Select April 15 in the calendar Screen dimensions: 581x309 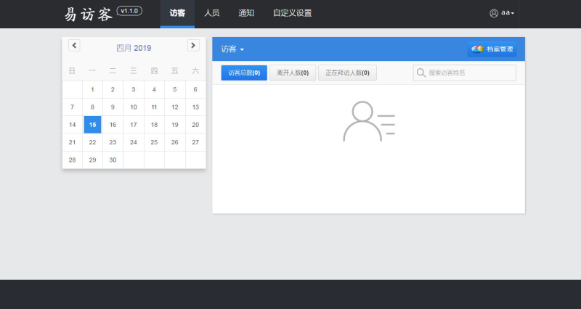[x=92, y=124]
